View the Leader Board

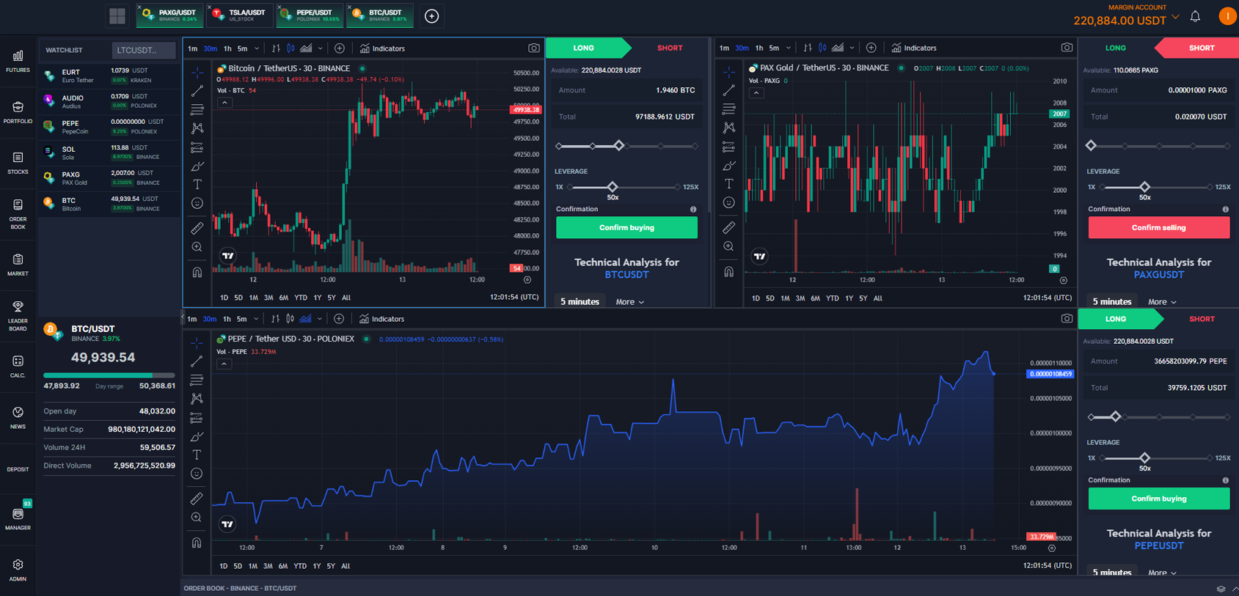tap(18, 316)
